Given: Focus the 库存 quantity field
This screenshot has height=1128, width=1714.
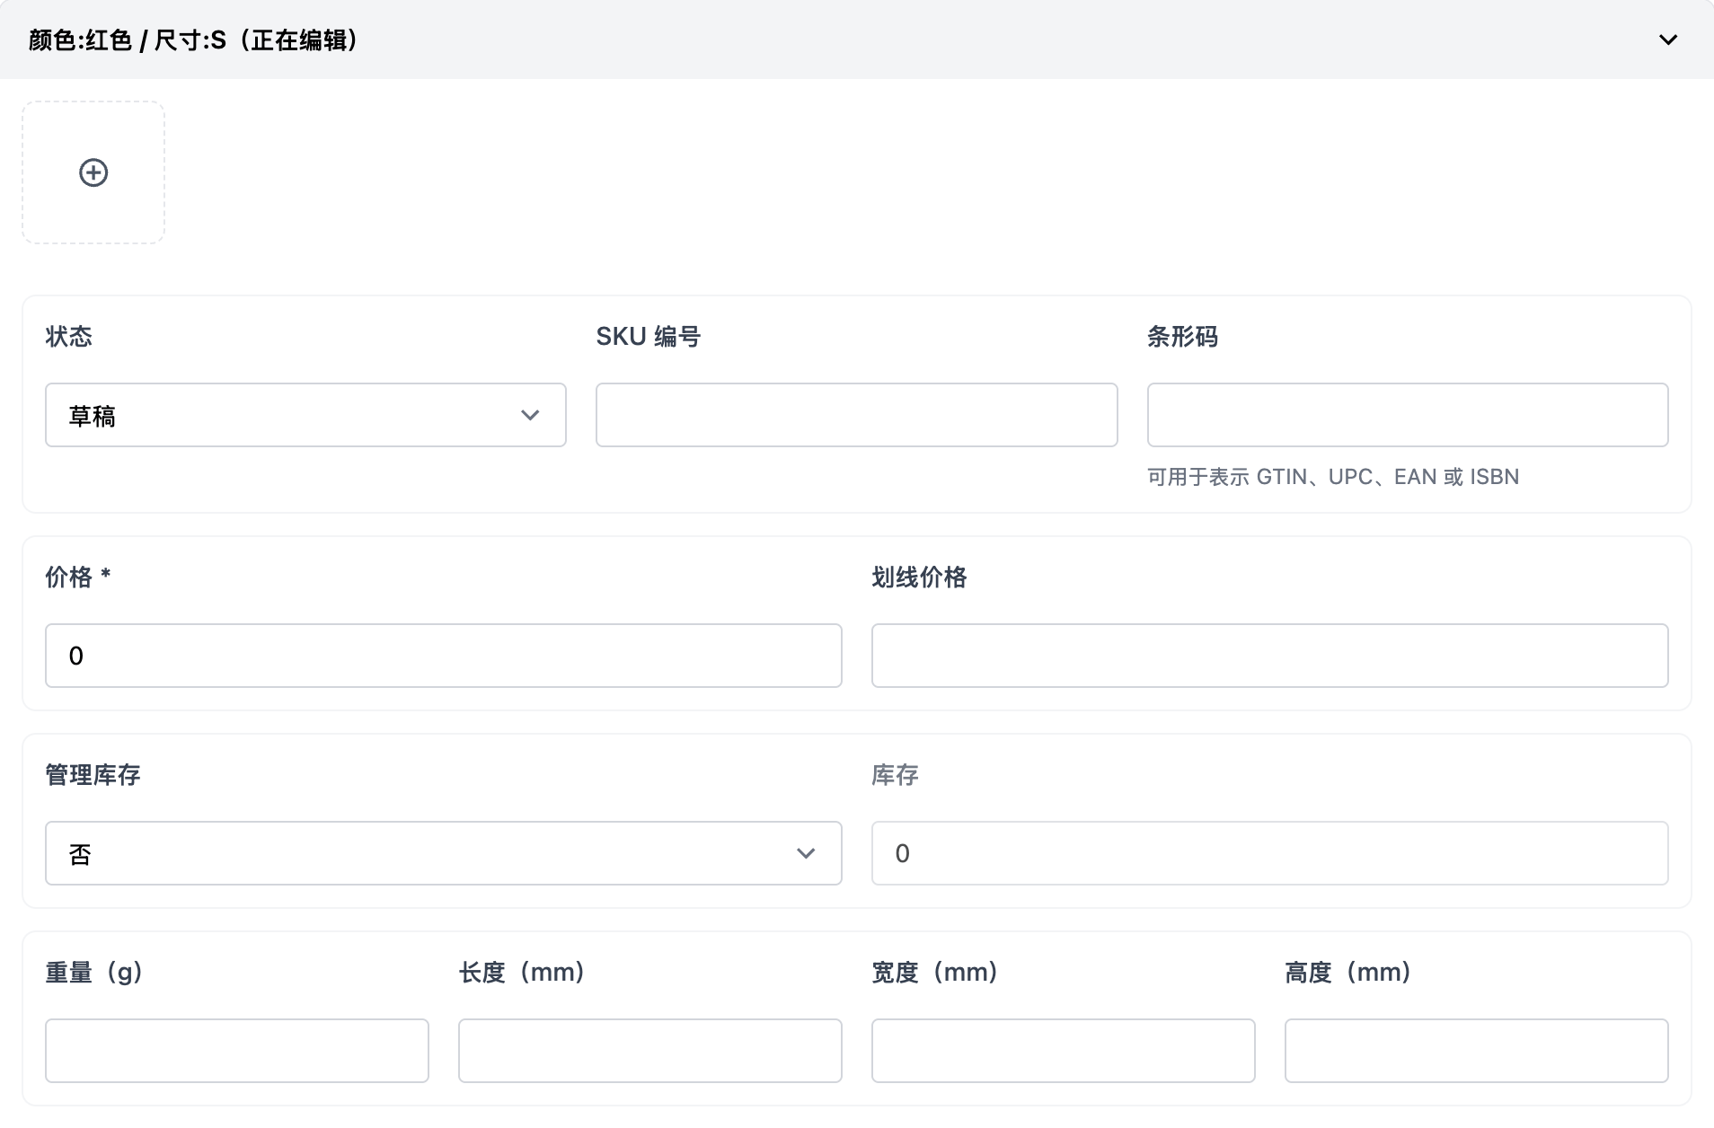Looking at the screenshot, I should tap(1269, 853).
